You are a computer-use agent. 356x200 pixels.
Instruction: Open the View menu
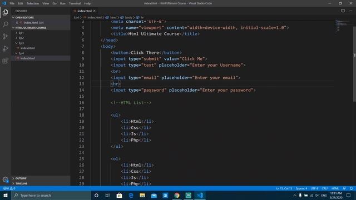[x=46, y=3]
